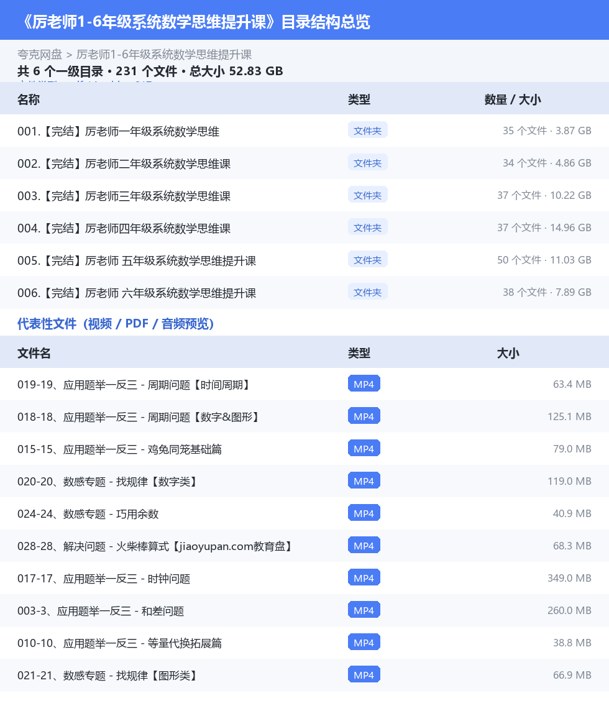Open folder 001.【完结】厉老师一年级系统数学思维
This screenshot has width=609, height=711.
point(118,132)
